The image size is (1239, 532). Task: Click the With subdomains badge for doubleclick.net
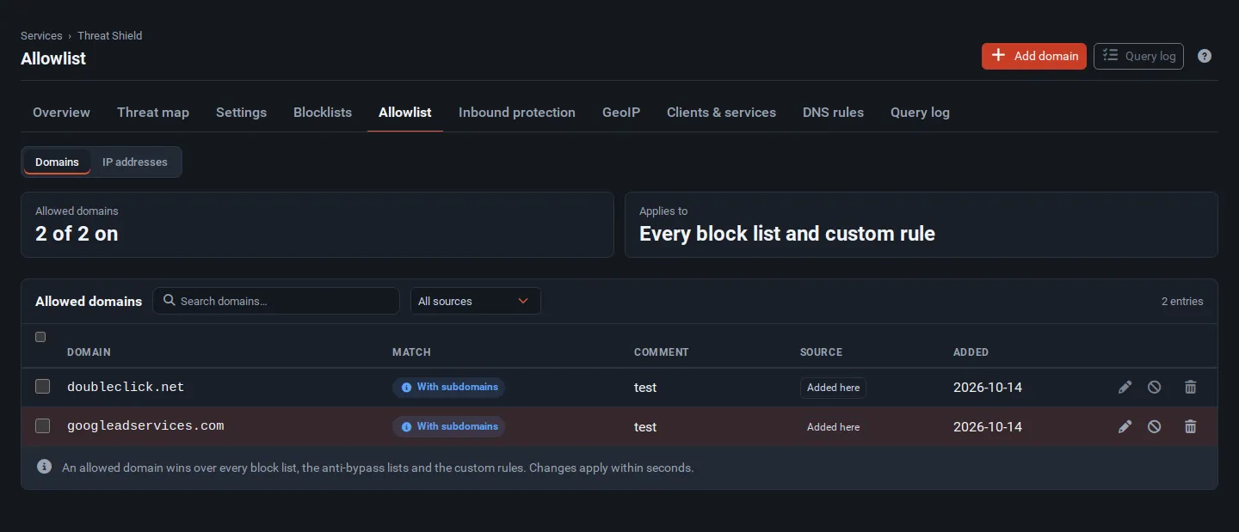coord(448,388)
